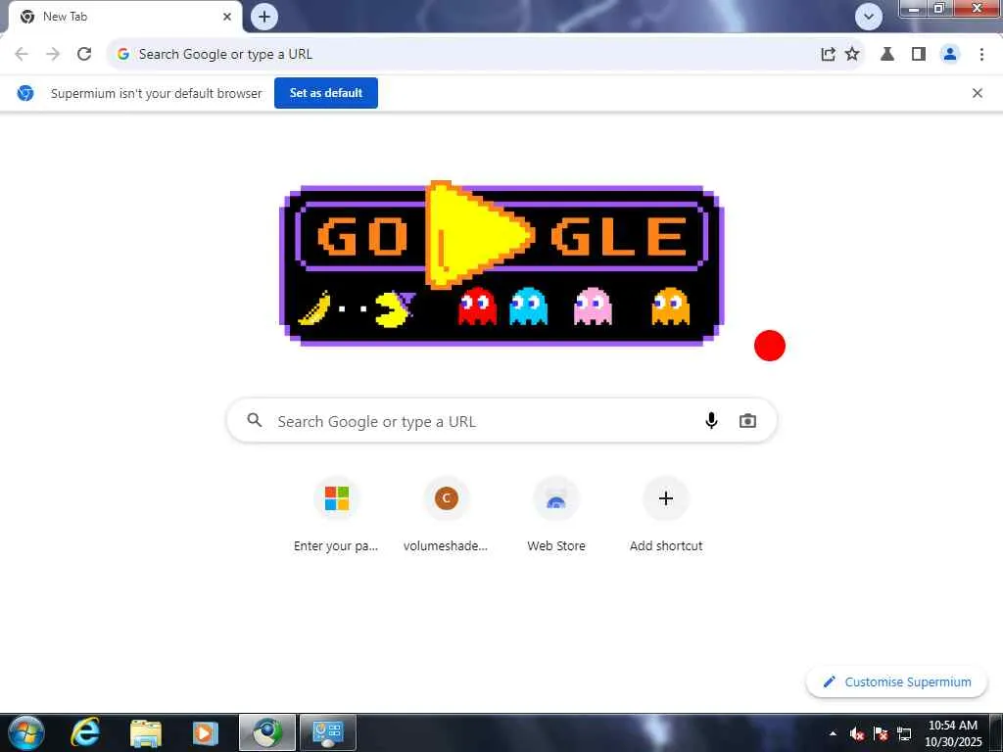The image size is (1003, 752).
Task: Open the three-dot browser menu
Action: tap(981, 55)
